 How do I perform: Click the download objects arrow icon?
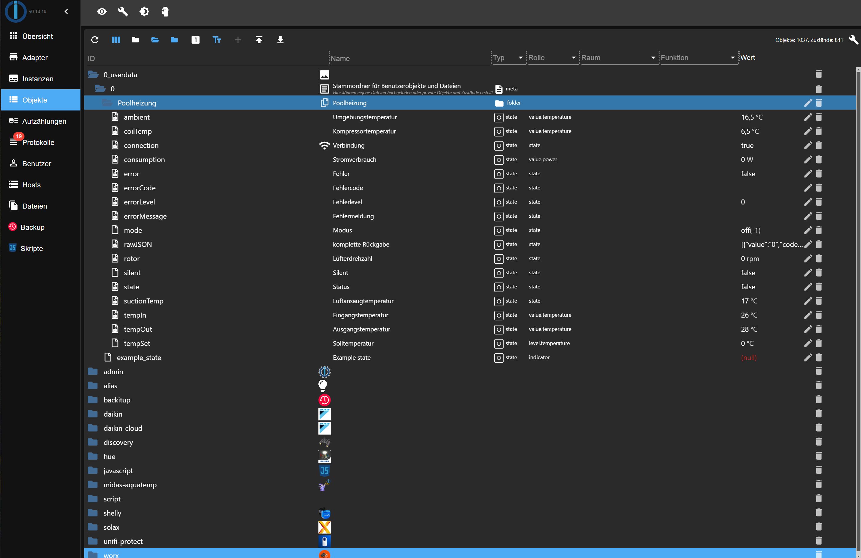(280, 40)
